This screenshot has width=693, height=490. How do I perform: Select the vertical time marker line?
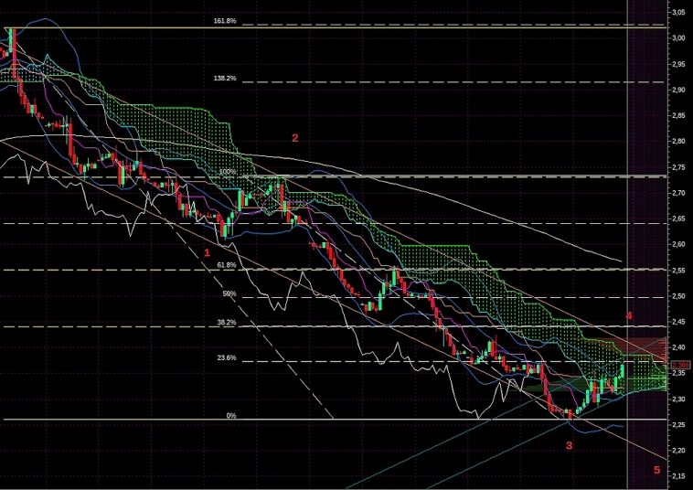628,243
